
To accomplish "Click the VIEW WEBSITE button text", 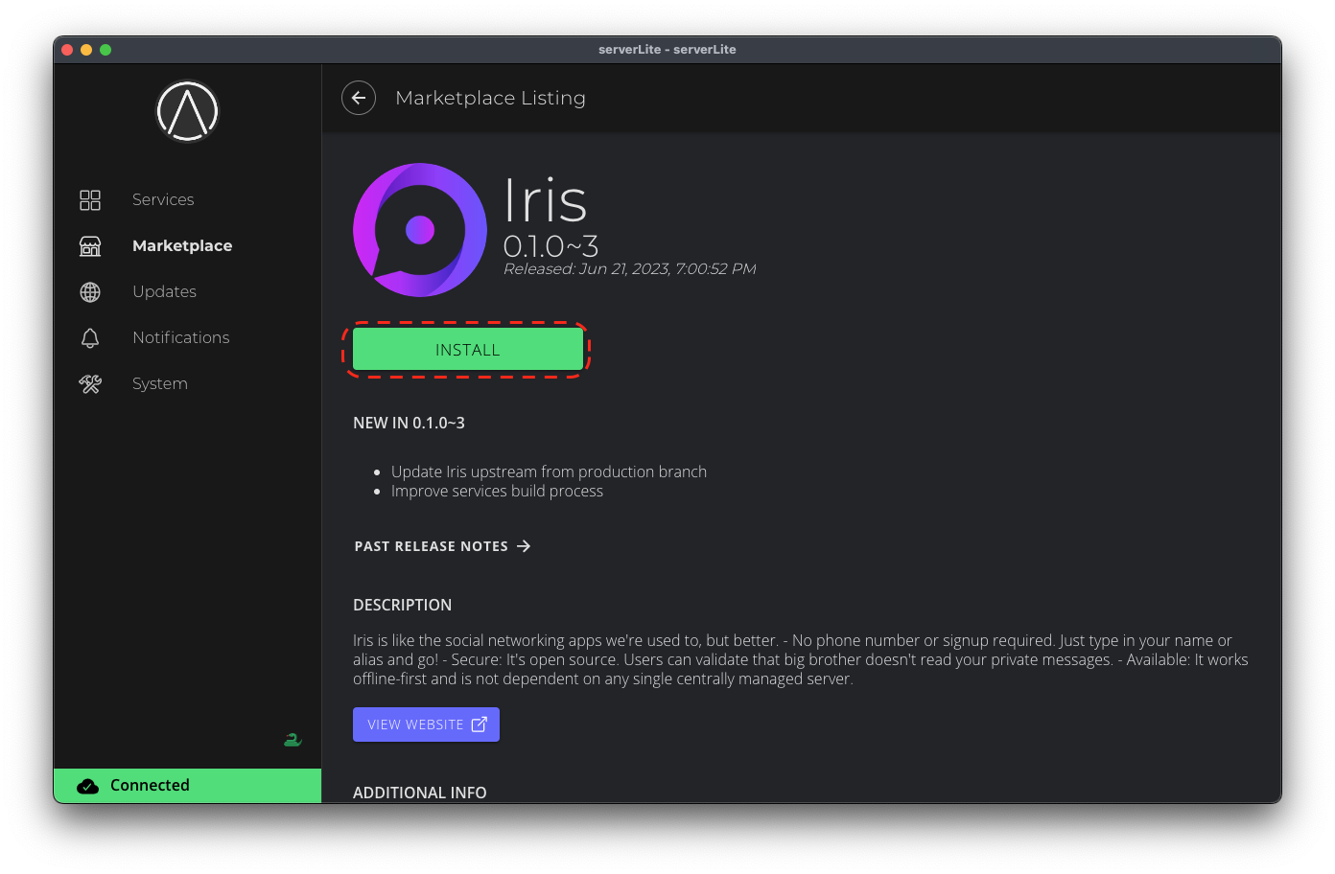I will coord(415,724).
